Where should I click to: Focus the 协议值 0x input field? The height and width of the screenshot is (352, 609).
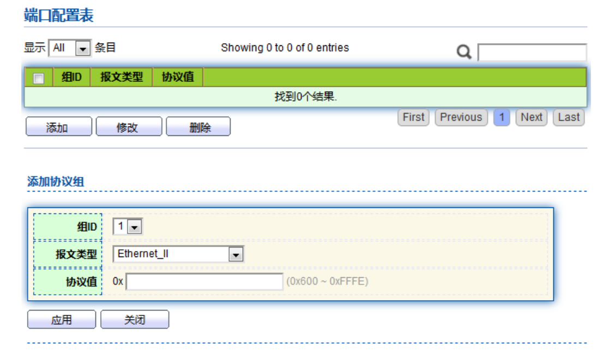tap(204, 282)
